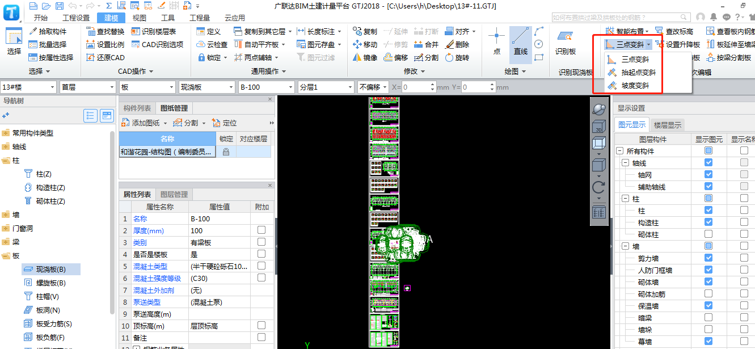755x349 pixels.
Task: Select 批量选择 batch select tool
Action: point(47,44)
